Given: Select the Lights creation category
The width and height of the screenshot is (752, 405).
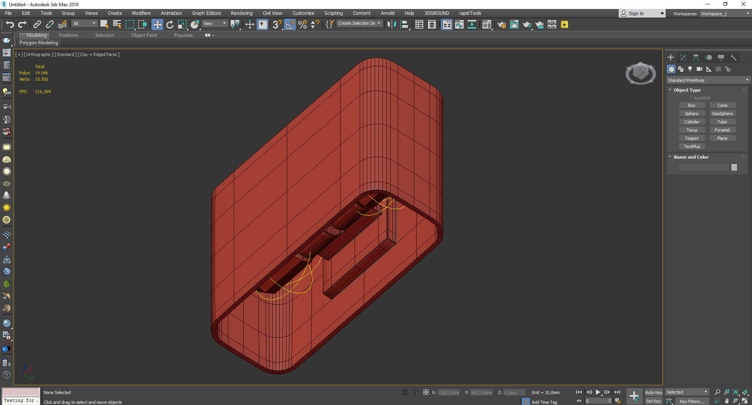Looking at the screenshot, I should (x=690, y=69).
